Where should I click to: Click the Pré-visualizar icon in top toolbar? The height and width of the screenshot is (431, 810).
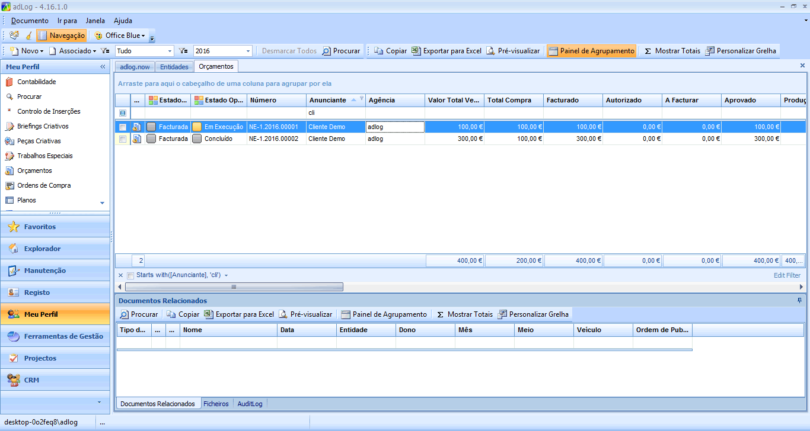click(491, 51)
